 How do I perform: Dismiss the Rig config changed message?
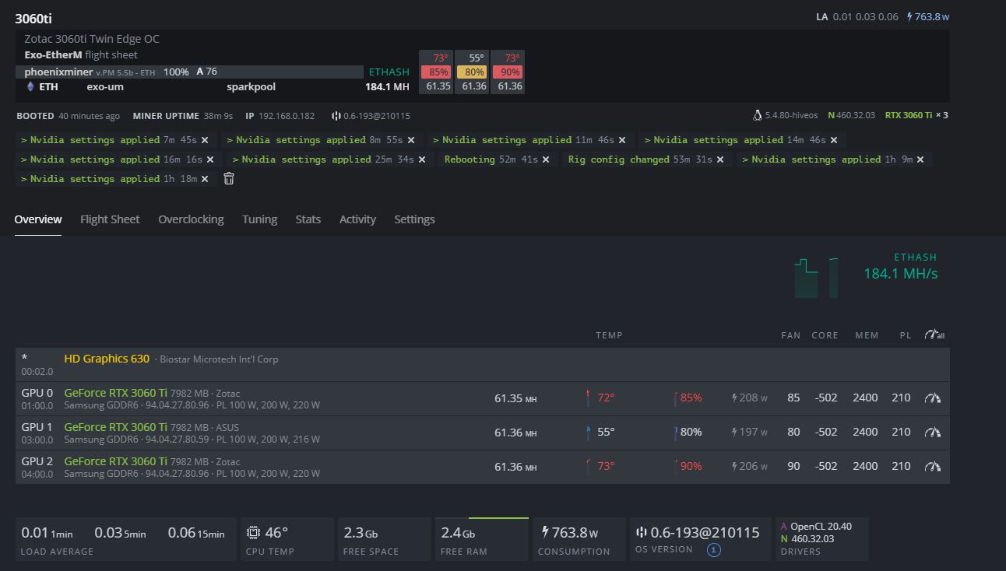pos(720,159)
